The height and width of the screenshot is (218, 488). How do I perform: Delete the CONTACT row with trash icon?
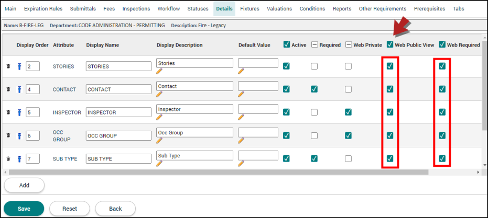click(8, 89)
